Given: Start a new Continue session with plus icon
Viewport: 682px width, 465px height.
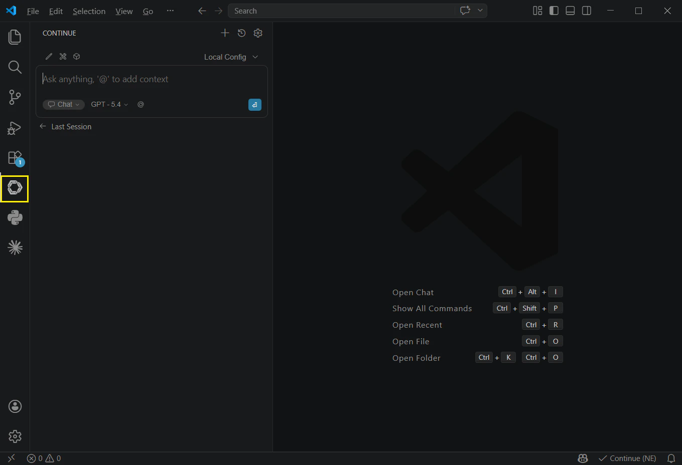Looking at the screenshot, I should [225, 33].
